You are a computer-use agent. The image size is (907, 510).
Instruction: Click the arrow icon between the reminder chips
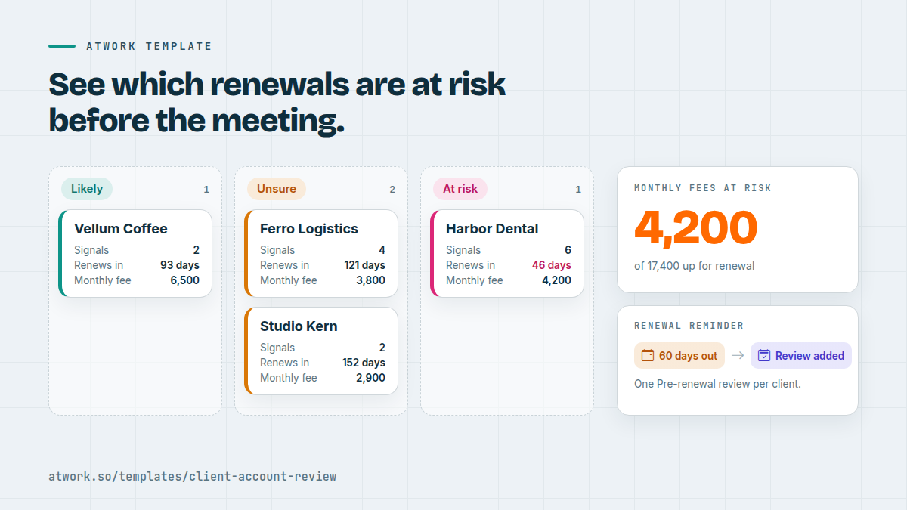(x=738, y=356)
